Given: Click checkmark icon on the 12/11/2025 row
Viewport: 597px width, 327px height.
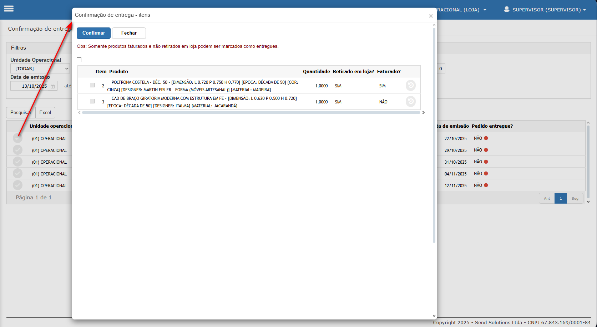Looking at the screenshot, I should pos(17,185).
